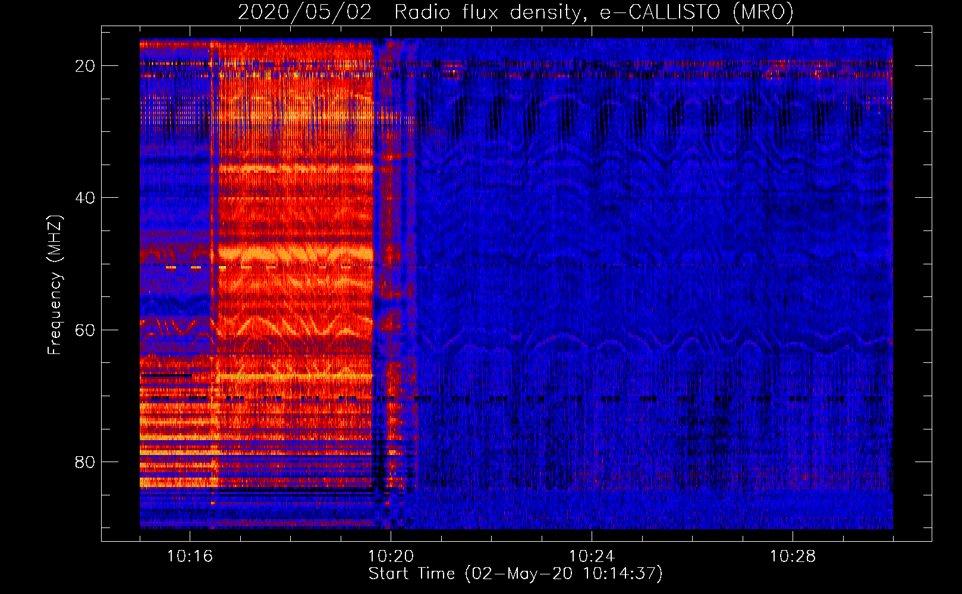Click the time tick label 10:16
The height and width of the screenshot is (594, 962).
(x=190, y=556)
